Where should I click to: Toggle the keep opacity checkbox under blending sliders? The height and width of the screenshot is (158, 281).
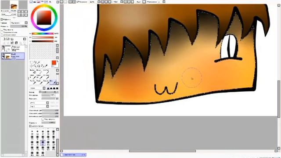(x=43, y=119)
